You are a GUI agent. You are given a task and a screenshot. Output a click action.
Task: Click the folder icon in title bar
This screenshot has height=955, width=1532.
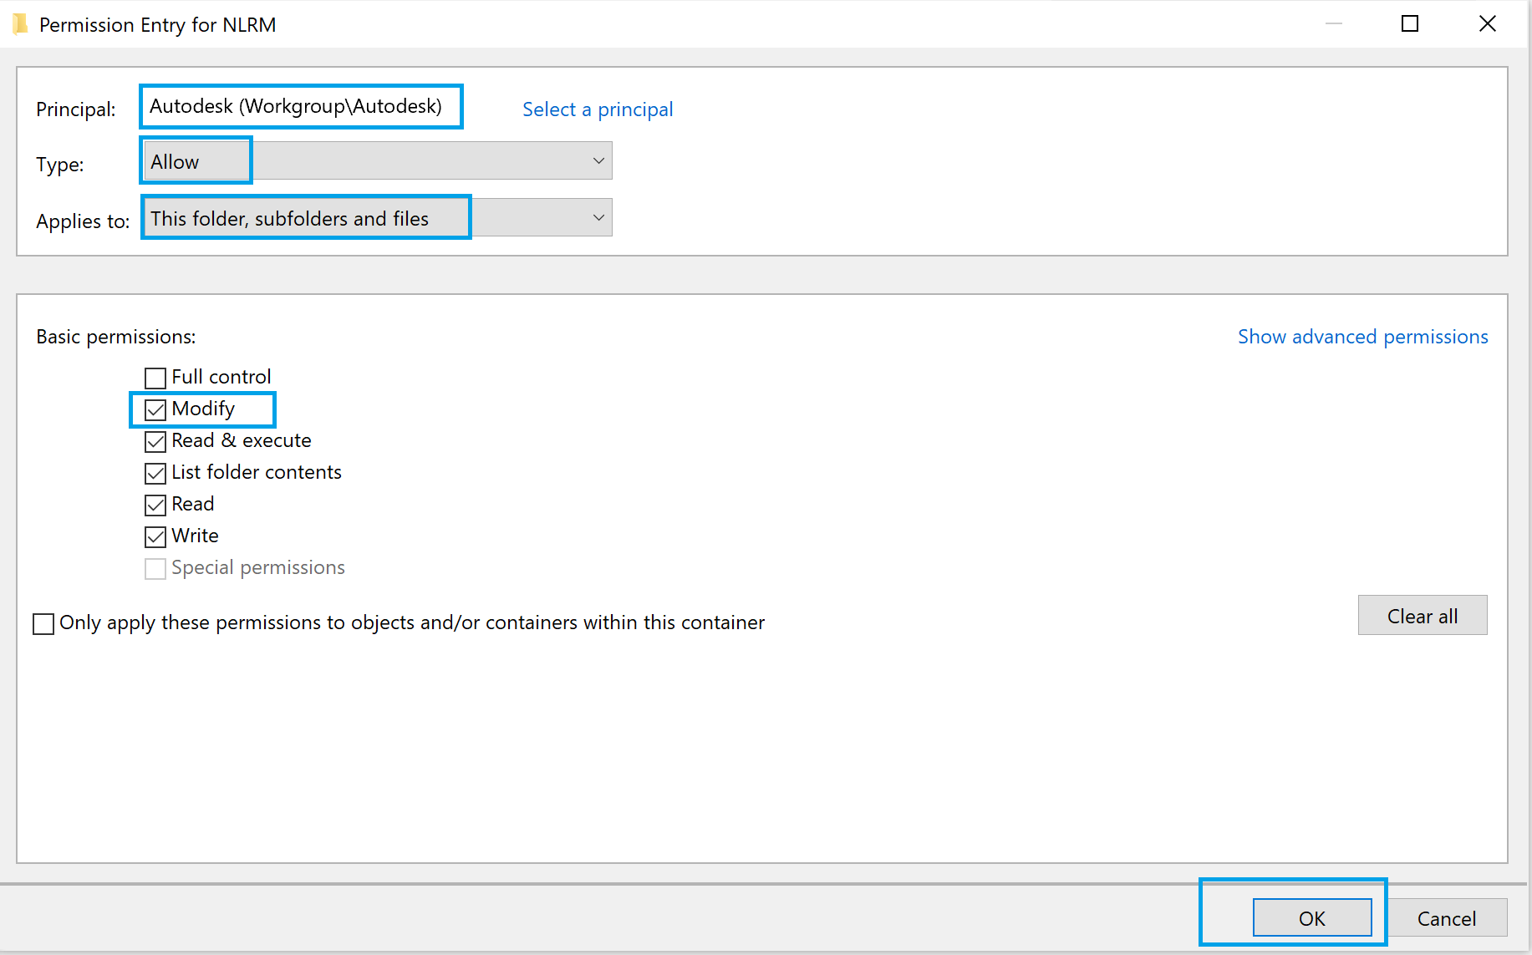click(x=20, y=25)
